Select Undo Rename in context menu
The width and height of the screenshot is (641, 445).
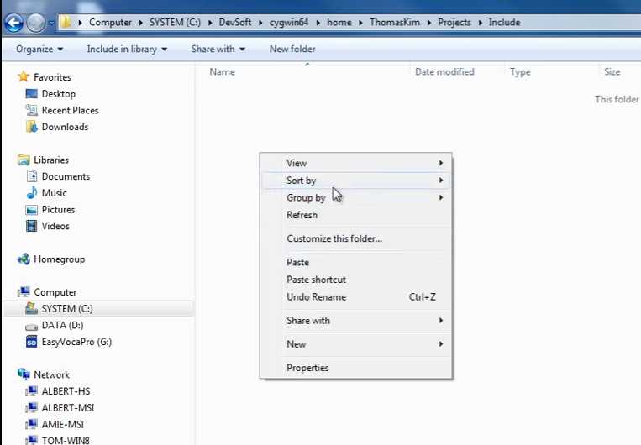point(355,297)
